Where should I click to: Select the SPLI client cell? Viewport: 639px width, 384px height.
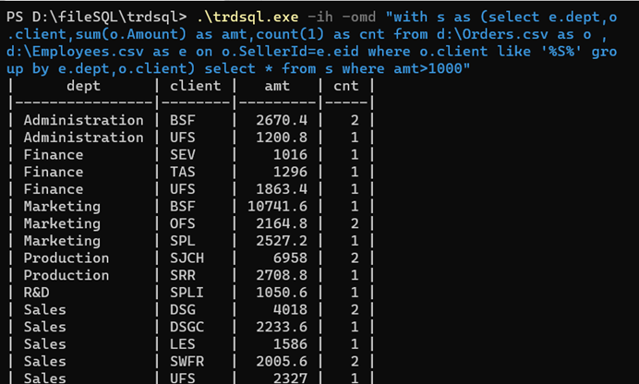pos(190,292)
